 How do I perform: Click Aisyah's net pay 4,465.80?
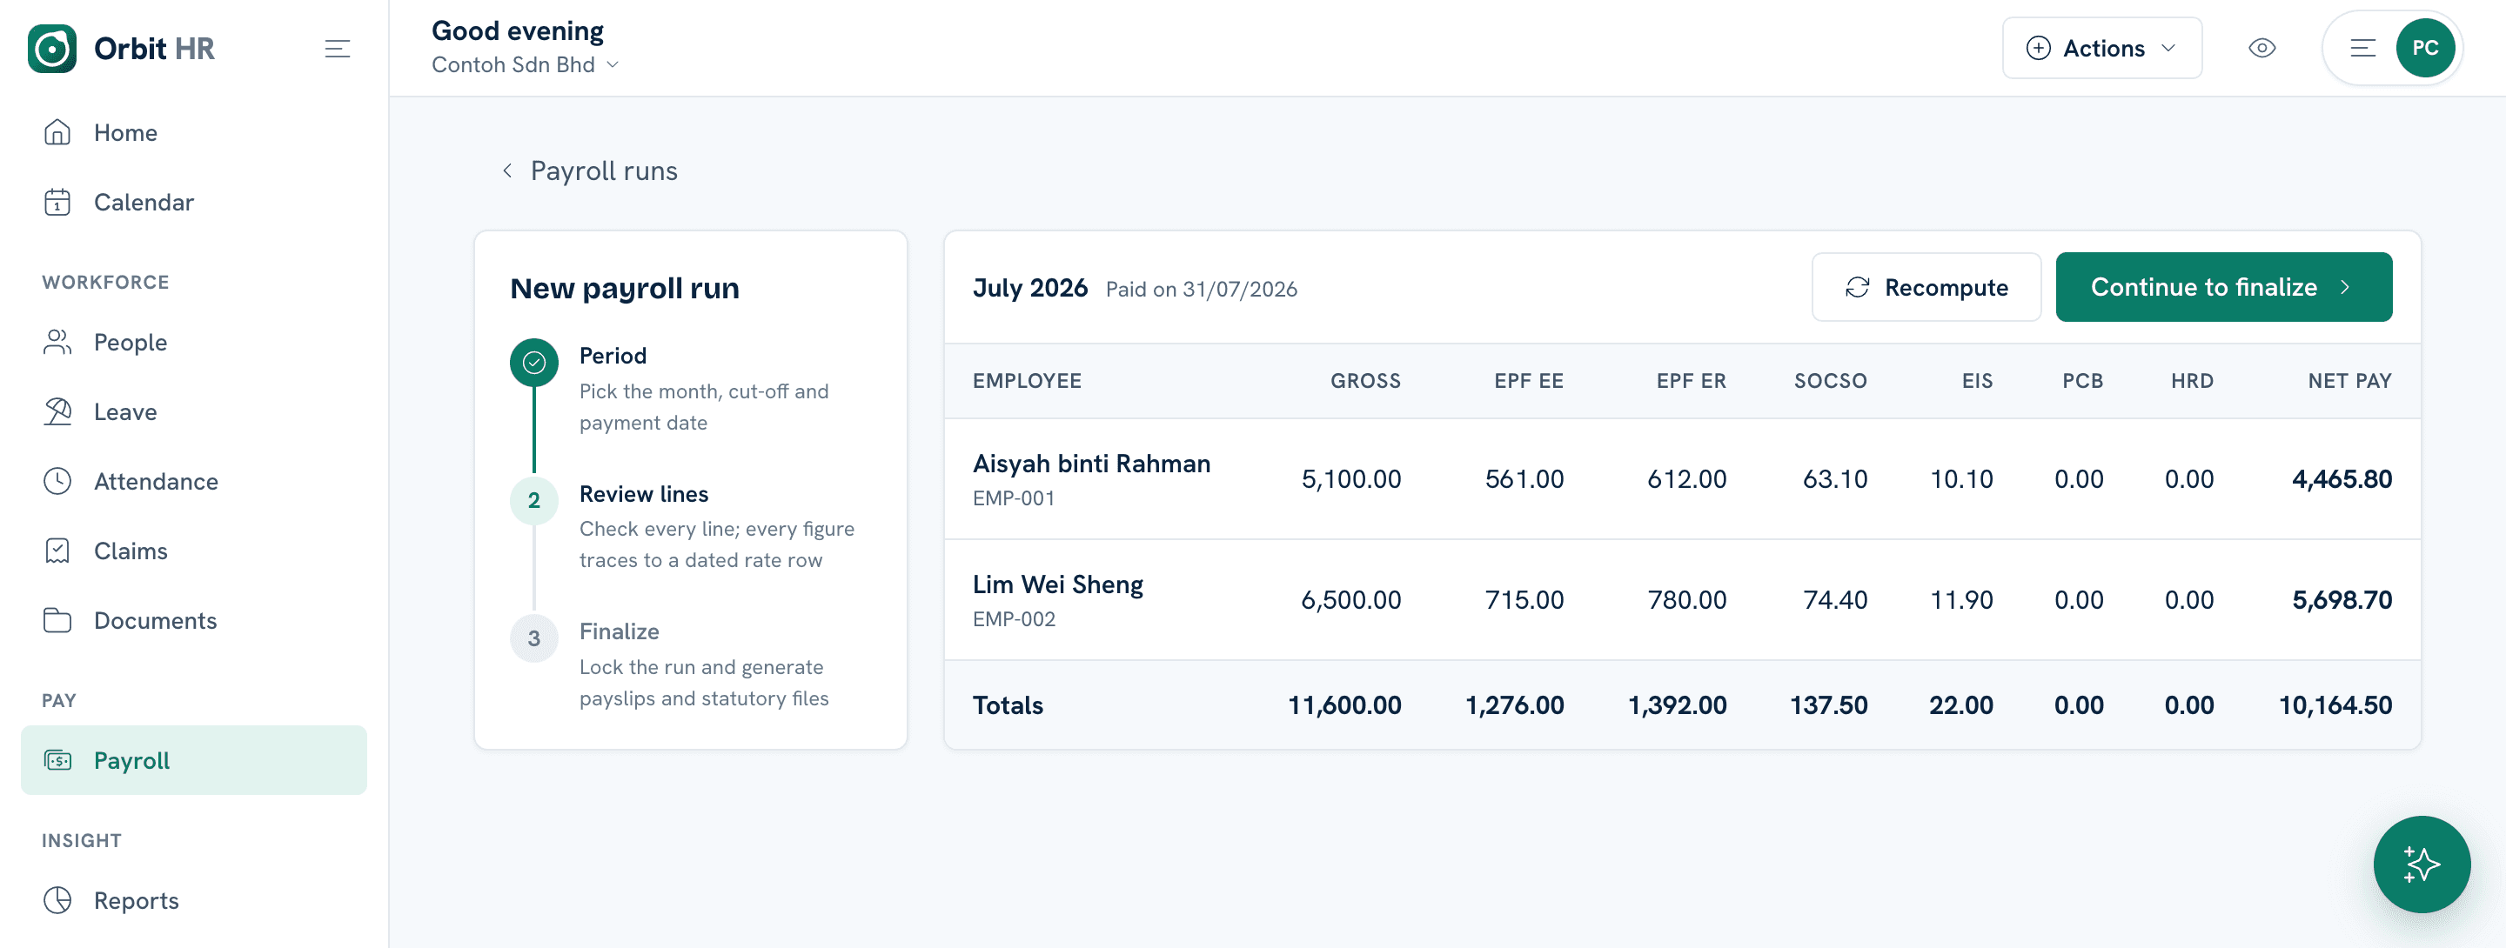point(2342,479)
